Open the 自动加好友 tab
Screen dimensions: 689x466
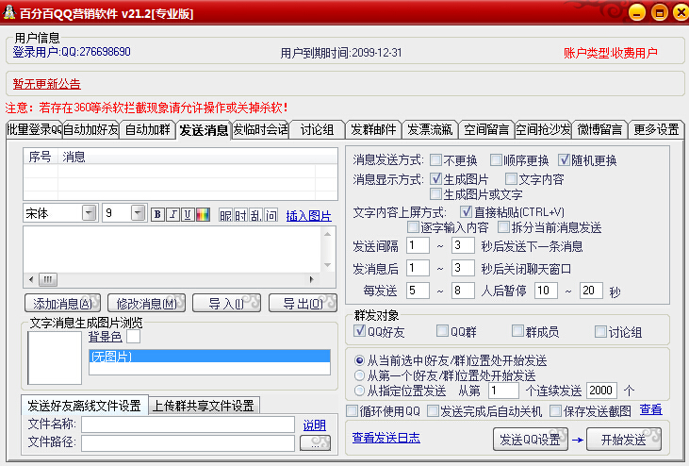[91, 129]
